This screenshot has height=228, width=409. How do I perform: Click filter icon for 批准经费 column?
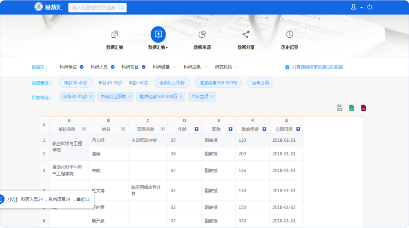coord(264,129)
